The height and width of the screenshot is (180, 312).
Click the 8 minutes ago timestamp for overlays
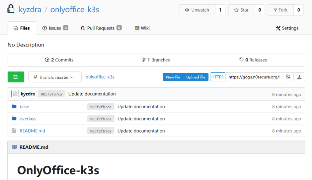(286, 119)
